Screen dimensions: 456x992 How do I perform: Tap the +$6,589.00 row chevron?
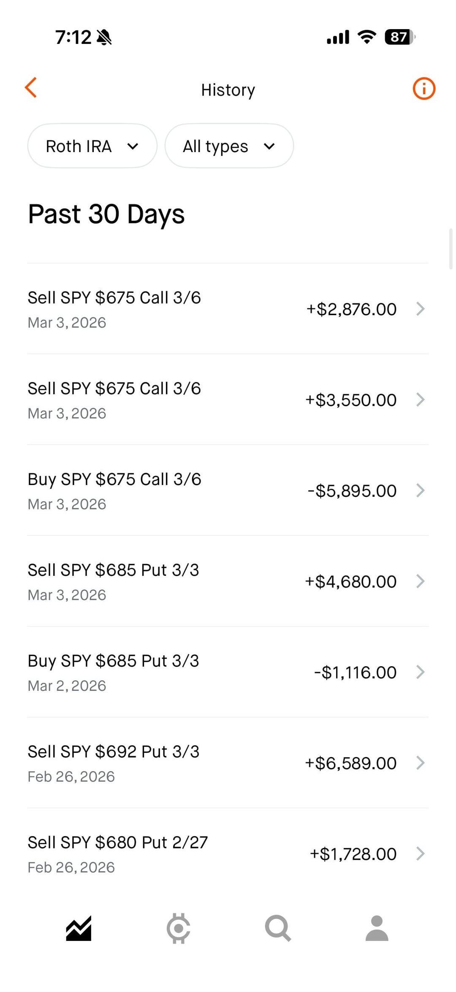tap(420, 763)
